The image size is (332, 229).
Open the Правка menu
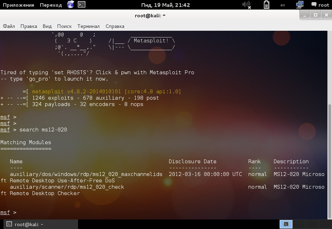pos(29,26)
